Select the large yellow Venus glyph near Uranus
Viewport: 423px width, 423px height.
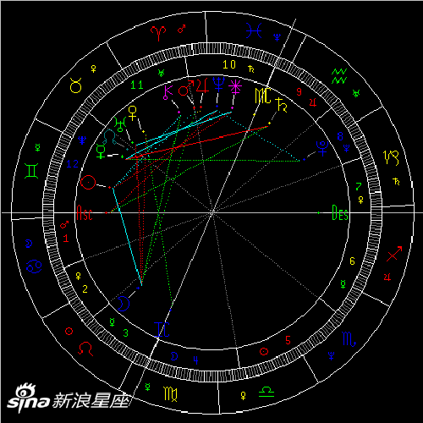coord(132,113)
